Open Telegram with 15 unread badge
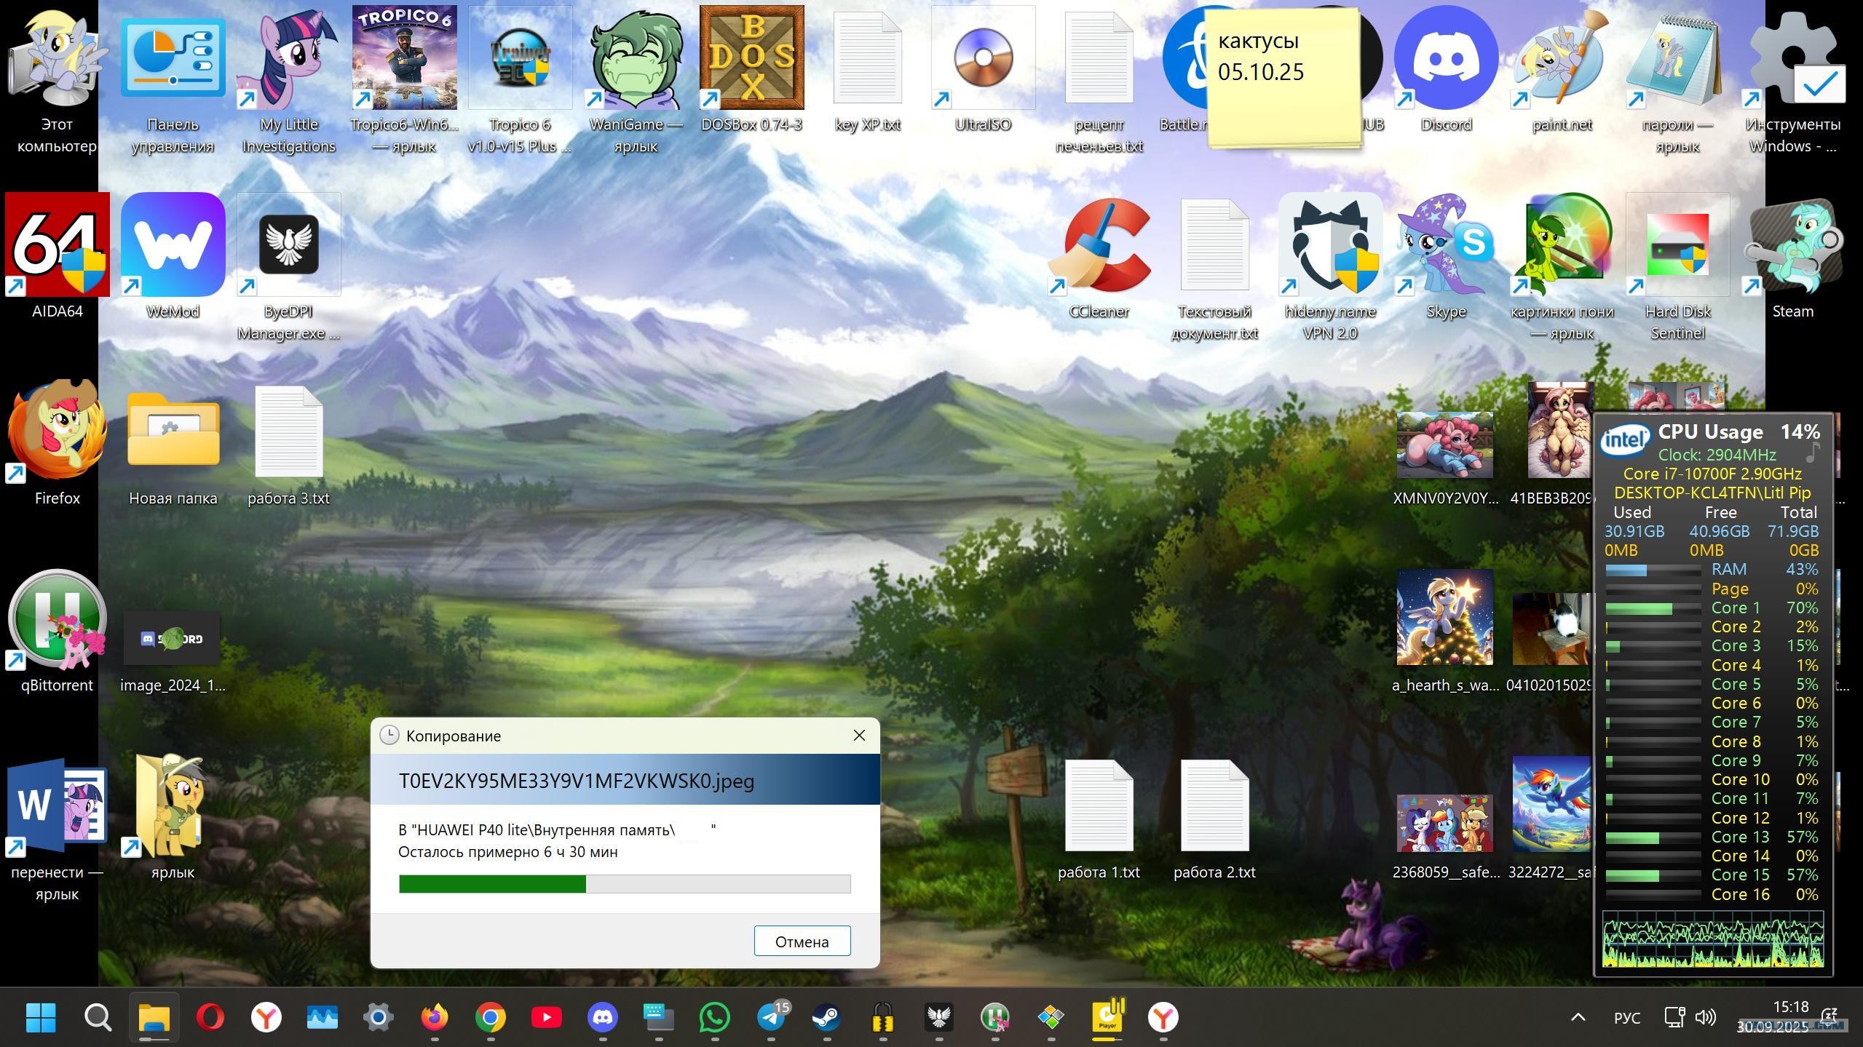 pos(771,1016)
